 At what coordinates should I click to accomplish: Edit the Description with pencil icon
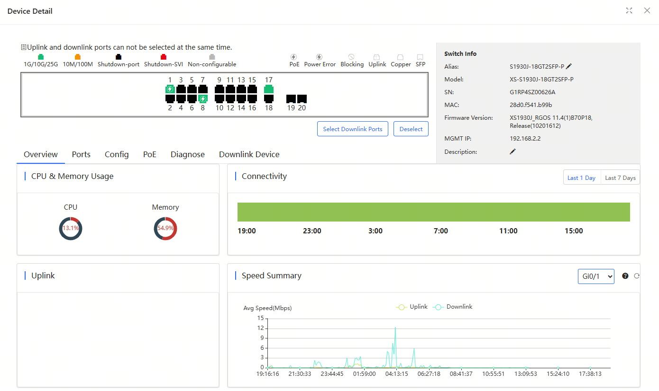(x=513, y=151)
